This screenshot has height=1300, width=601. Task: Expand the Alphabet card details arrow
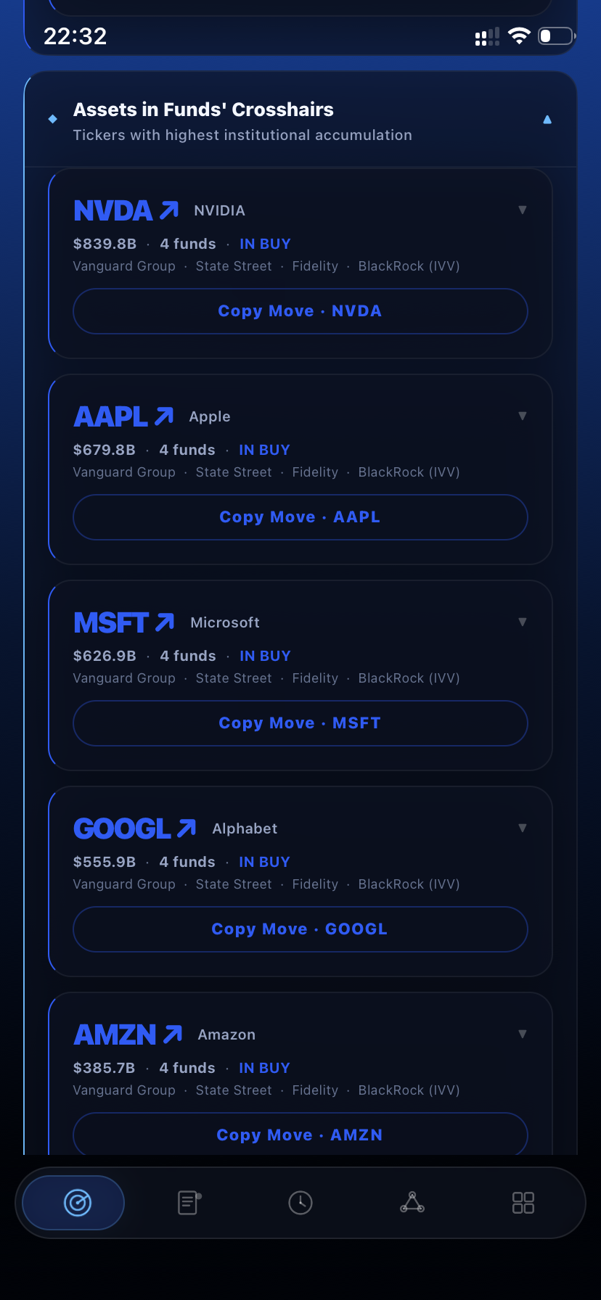point(522,828)
